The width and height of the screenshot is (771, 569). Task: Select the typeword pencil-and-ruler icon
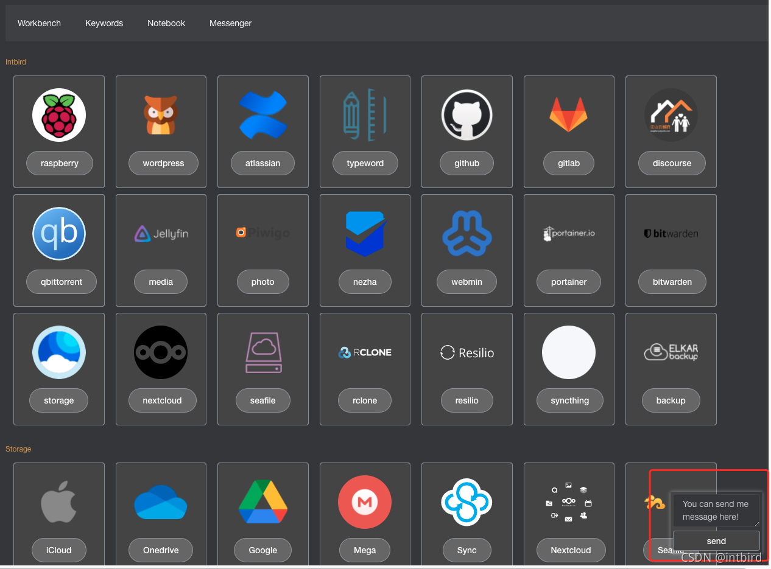[x=365, y=115]
